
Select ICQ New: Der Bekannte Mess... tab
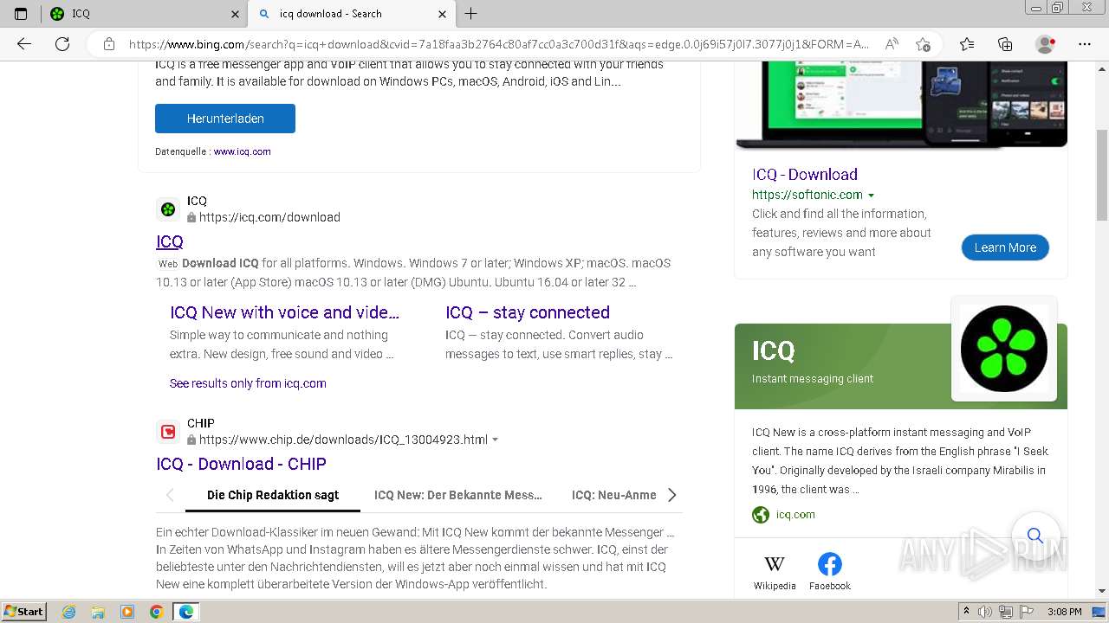click(458, 495)
